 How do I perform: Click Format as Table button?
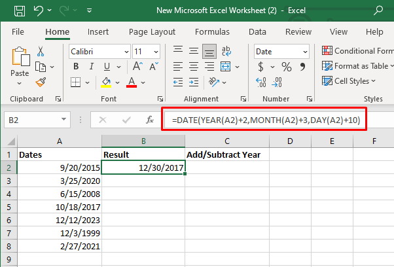[358, 66]
